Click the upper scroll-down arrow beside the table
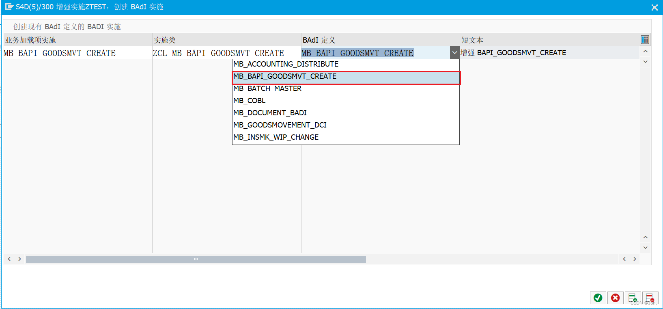This screenshot has width=663, height=309. point(645,62)
